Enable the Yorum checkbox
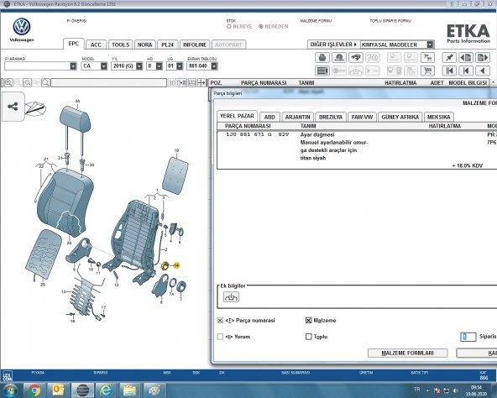This screenshot has height=398, width=497. [220, 337]
